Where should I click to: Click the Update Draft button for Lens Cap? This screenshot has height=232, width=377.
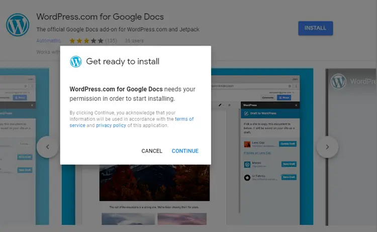point(288,144)
